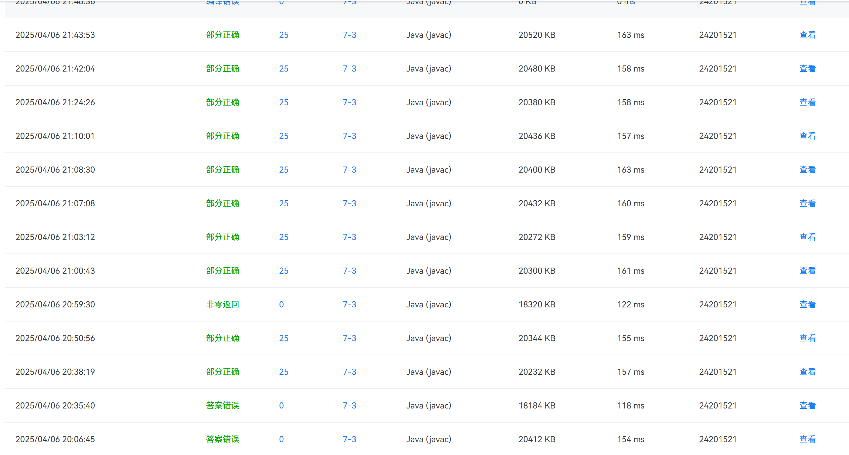
Task: Open problem 7-3 link in 21:10:01 row
Action: tap(349, 136)
